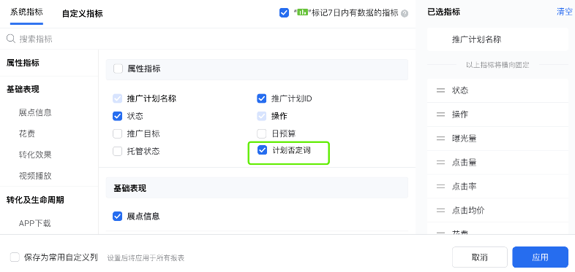
Task: Click the search magnifier icon
Action: (11, 39)
